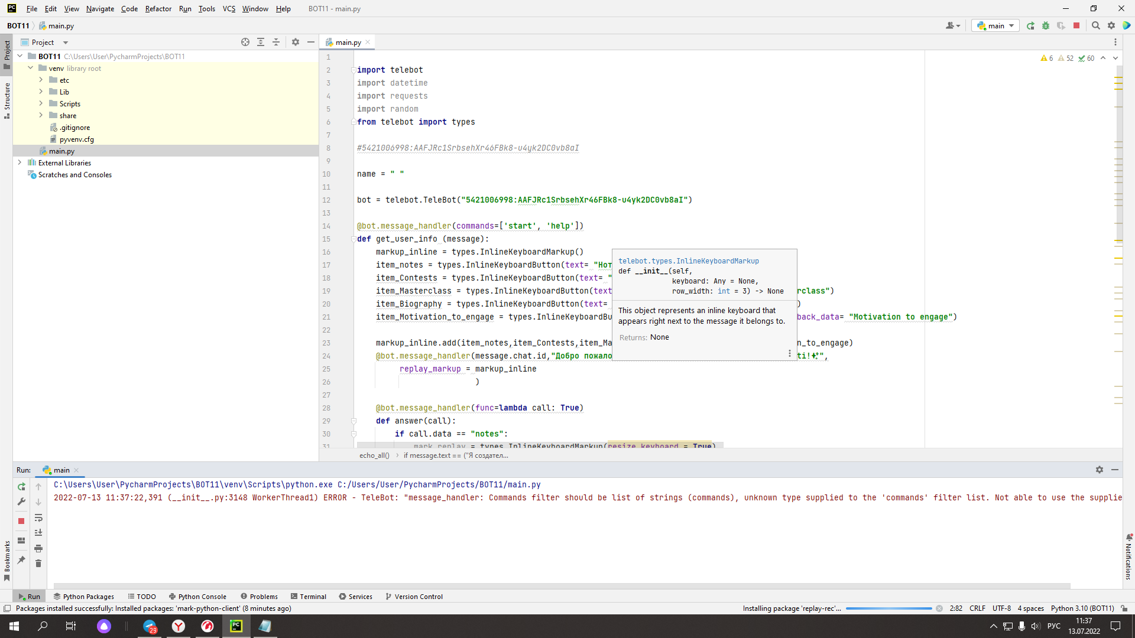Enable scroll to end in console output
This screenshot has height=638, width=1135.
click(x=38, y=532)
